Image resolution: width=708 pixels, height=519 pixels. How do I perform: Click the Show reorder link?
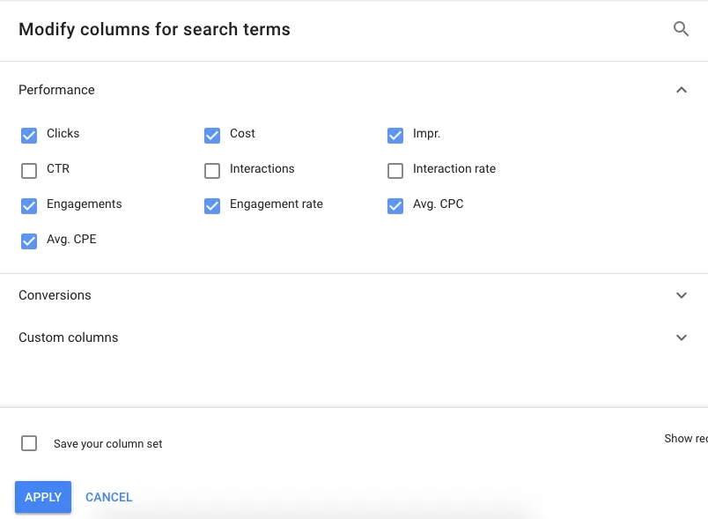tap(685, 438)
